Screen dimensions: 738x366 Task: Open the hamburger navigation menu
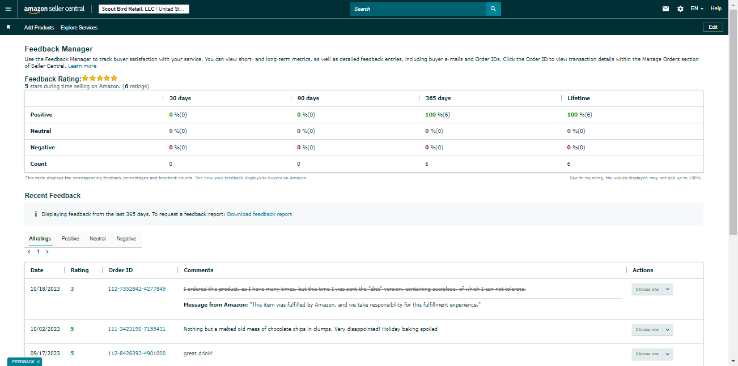tap(8, 9)
